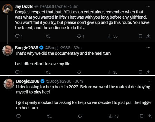Bookmark Jay Dizzle's tweet
Image resolution: width=155 pixels, height=122 pixels.
(x=140, y=36)
